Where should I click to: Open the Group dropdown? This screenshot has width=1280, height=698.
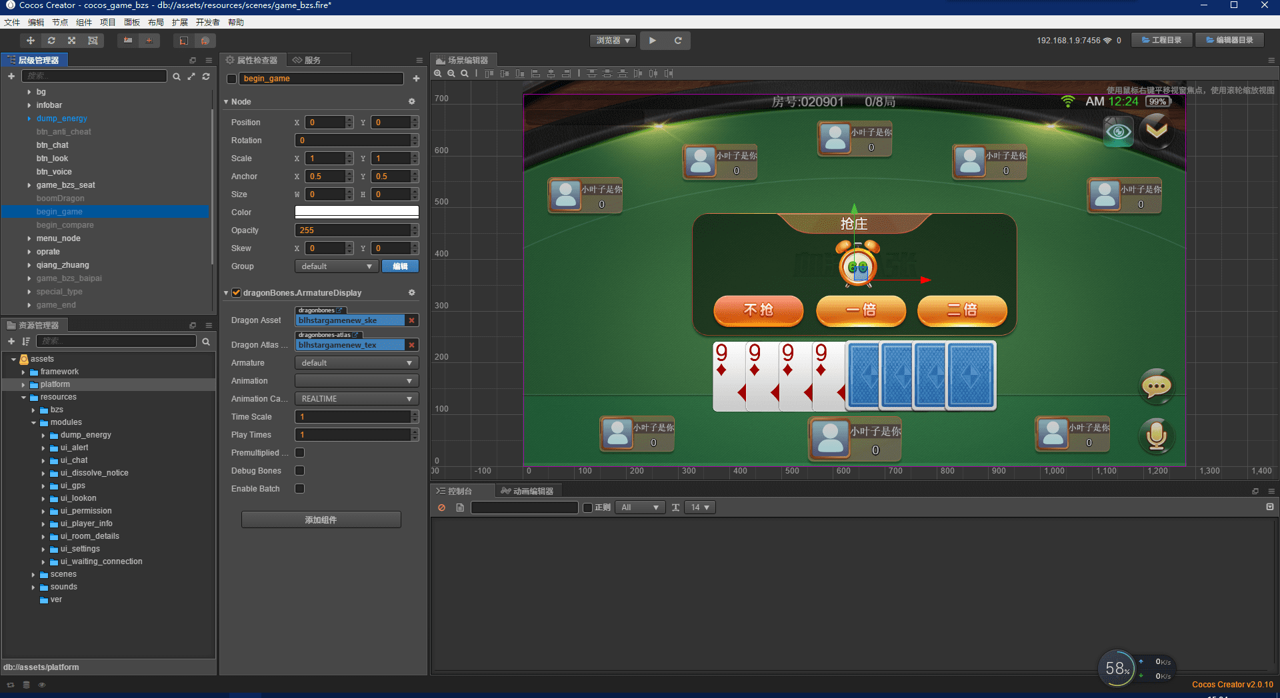[x=337, y=266]
